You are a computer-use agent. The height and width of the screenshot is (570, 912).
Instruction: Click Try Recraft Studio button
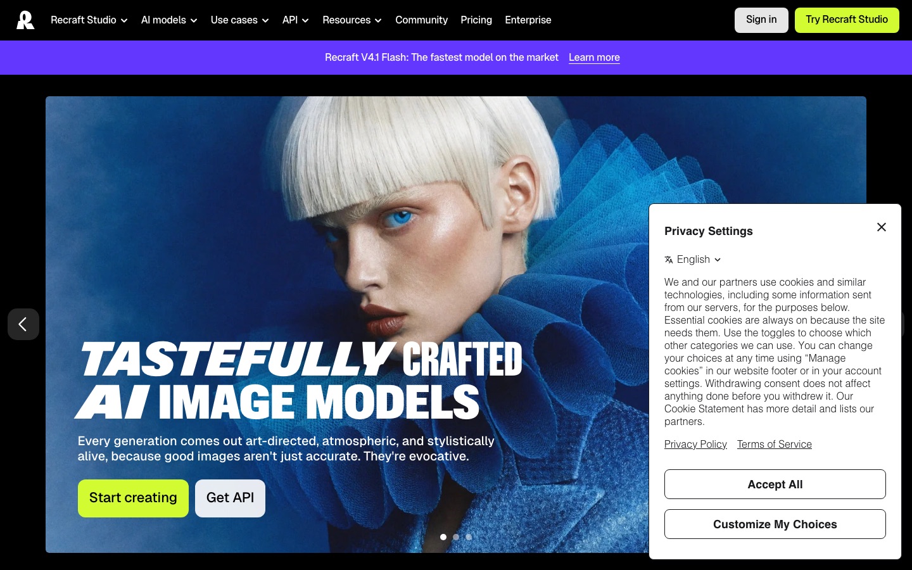click(x=847, y=20)
